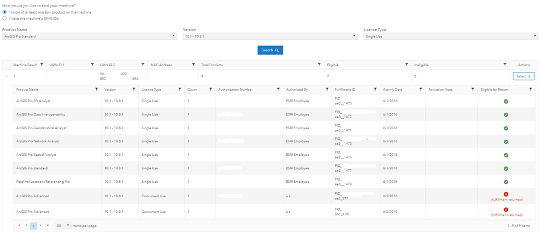Open the Product Name dropdown
The height and width of the screenshot is (232, 539).
coord(90,36)
